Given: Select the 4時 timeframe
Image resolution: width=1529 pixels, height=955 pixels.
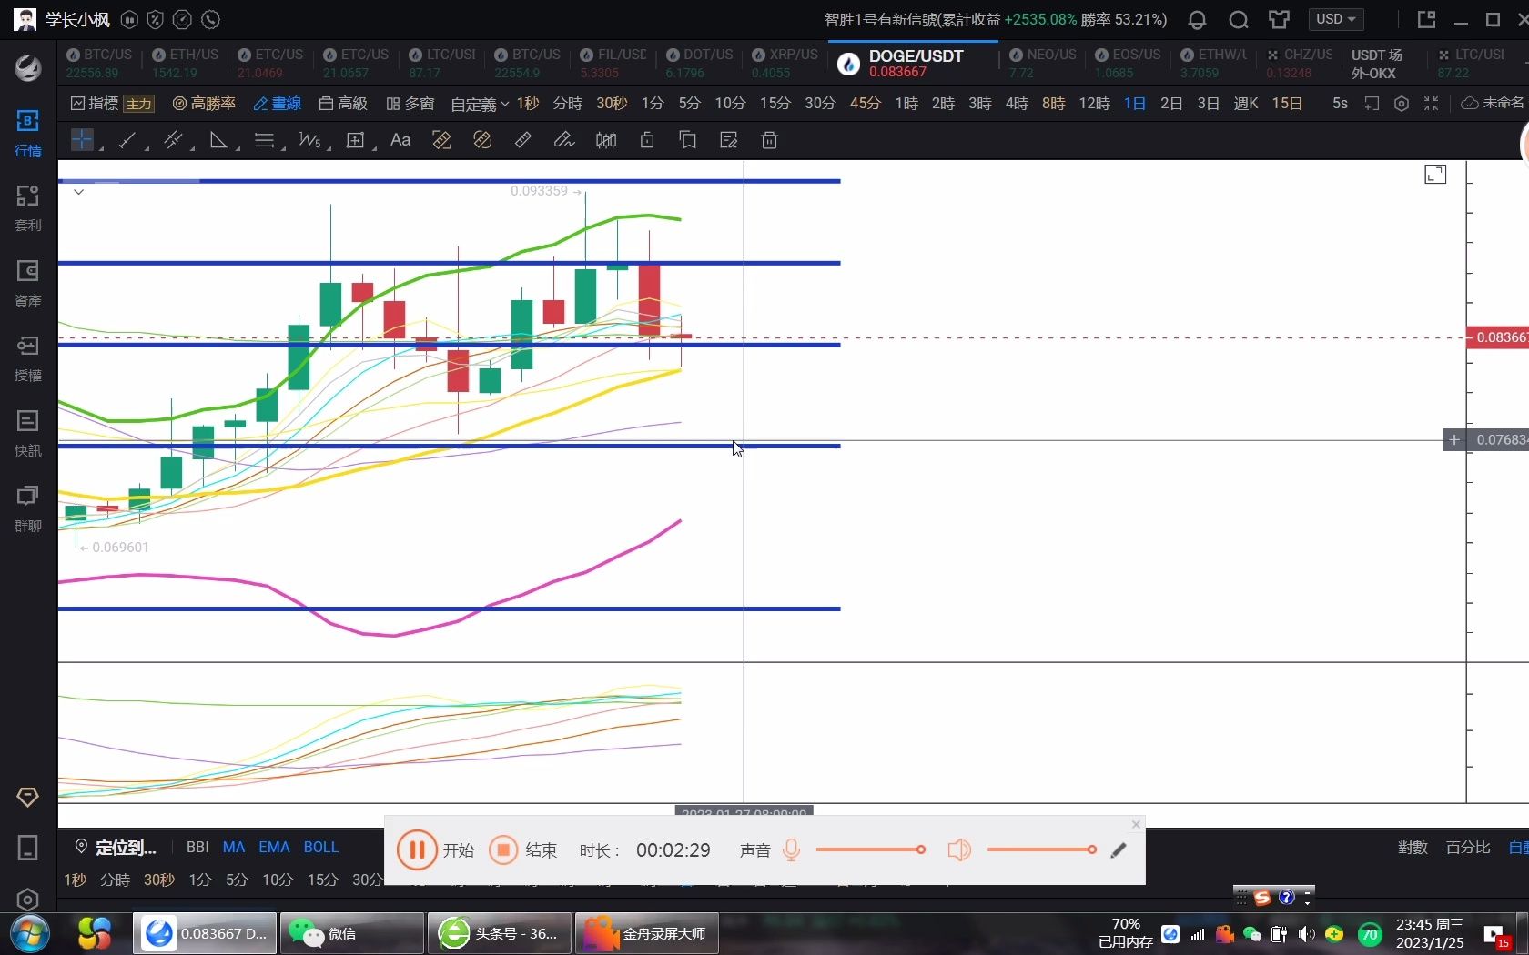Looking at the screenshot, I should (x=1017, y=104).
